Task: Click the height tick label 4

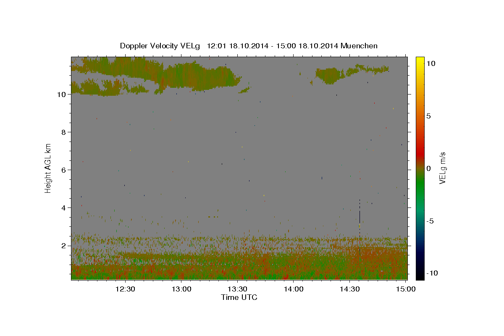Action: [x=64, y=208]
